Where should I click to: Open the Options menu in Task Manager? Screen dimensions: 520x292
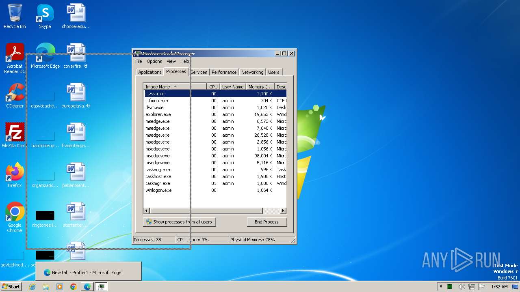coord(154,61)
